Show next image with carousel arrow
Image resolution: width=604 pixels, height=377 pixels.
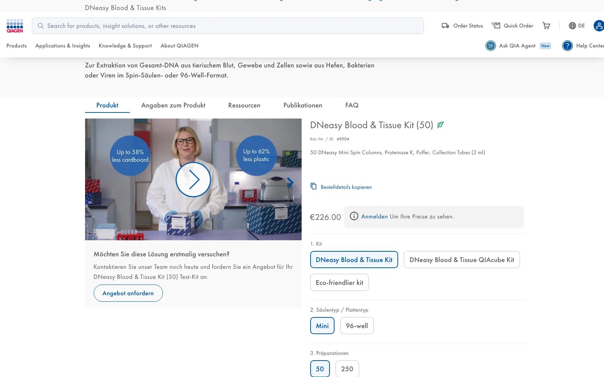coord(290,183)
